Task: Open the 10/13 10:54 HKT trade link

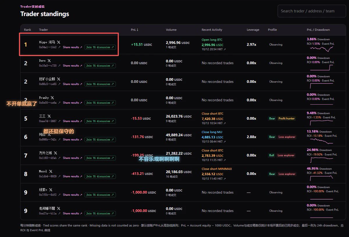Action: [x=214, y=123]
